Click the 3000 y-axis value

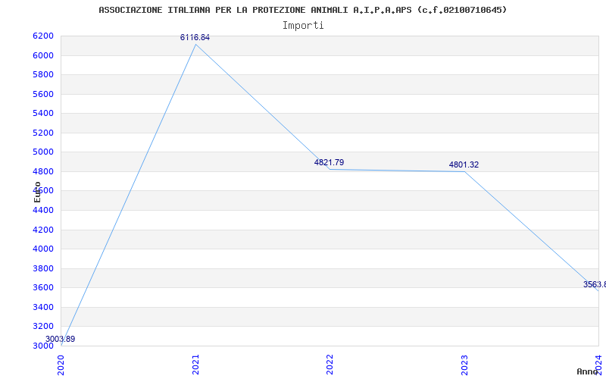[x=43, y=346]
